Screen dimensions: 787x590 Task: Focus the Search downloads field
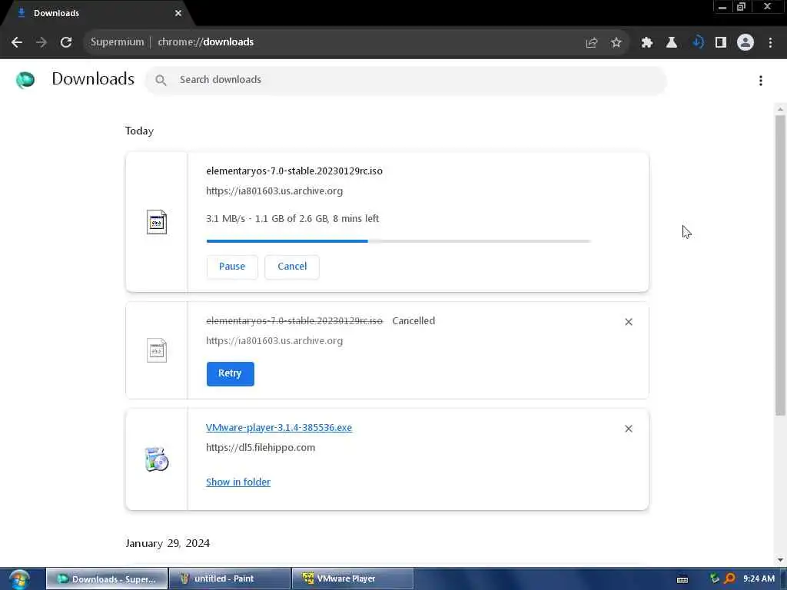(x=406, y=80)
